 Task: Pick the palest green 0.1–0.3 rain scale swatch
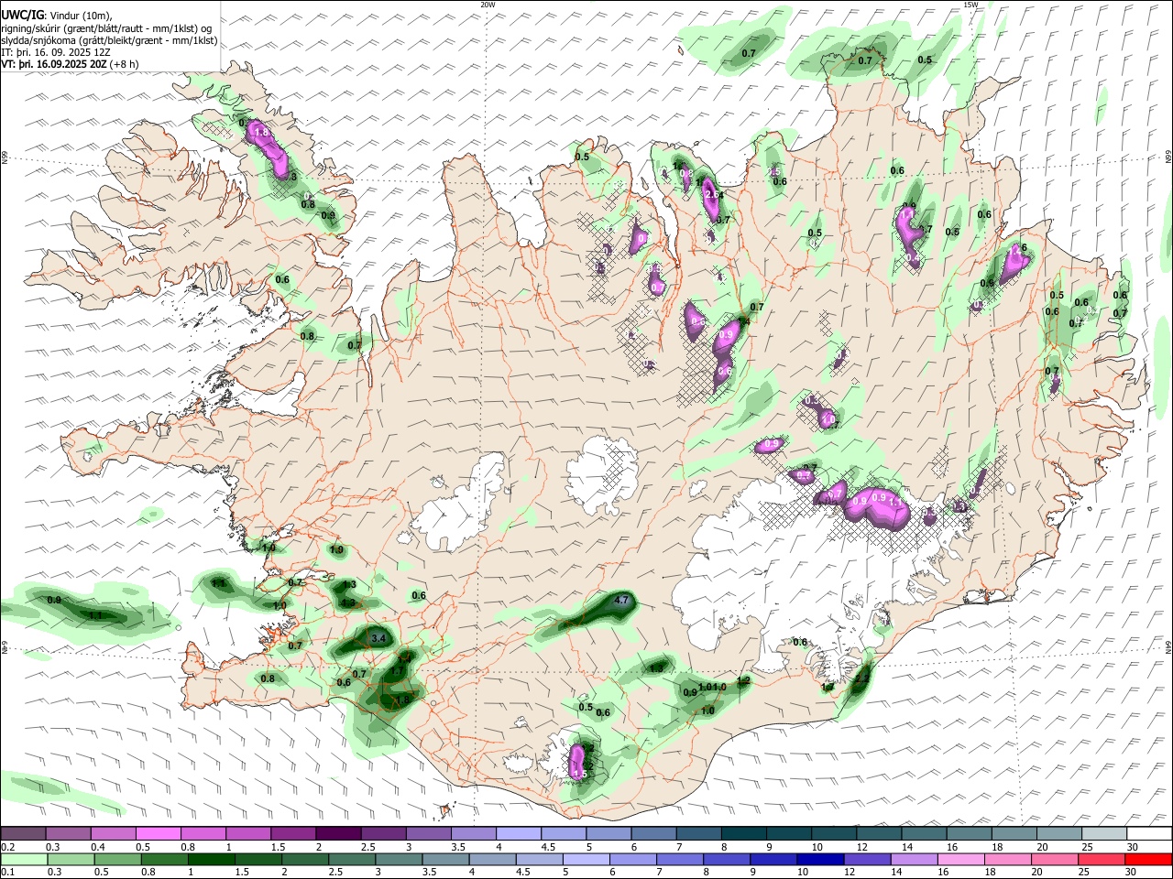click(24, 860)
